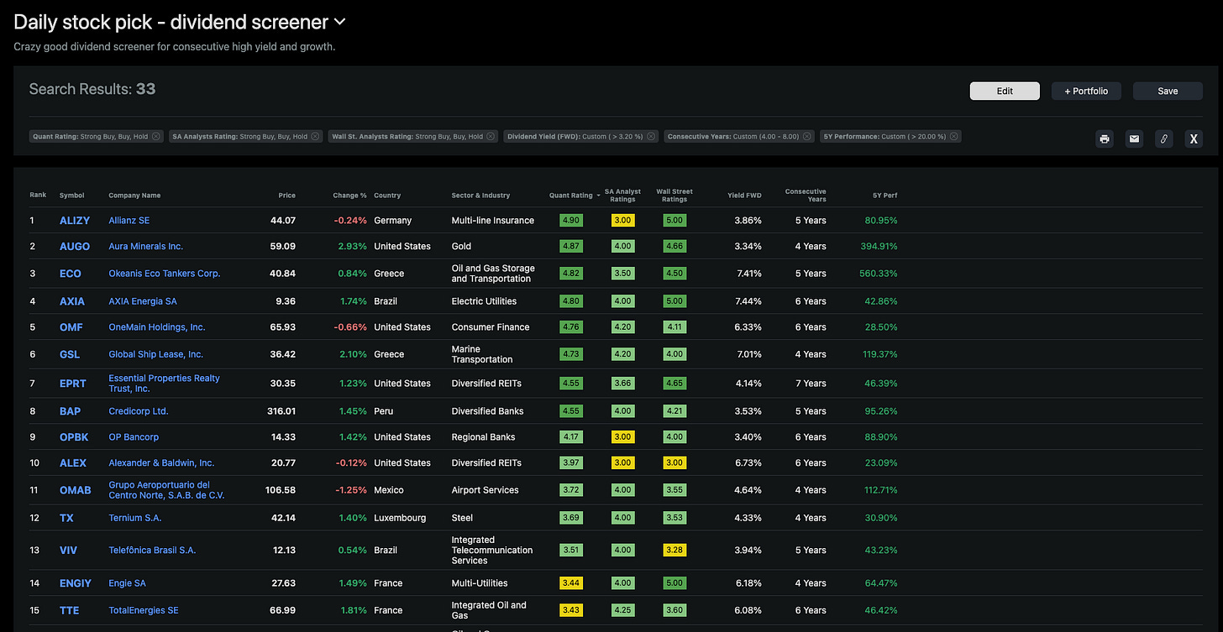Print the search results
Screen dimensions: 1223x632
[x=1104, y=138]
